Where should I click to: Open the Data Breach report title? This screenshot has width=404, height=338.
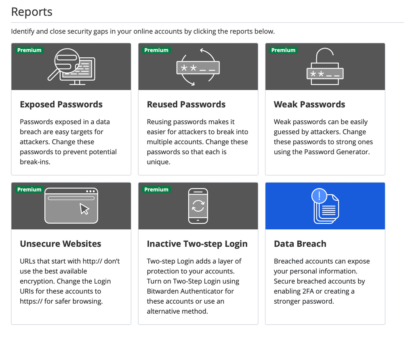click(x=300, y=244)
